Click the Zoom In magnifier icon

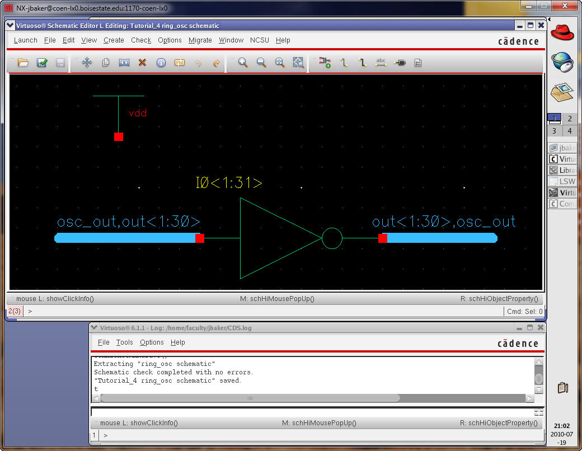pos(243,63)
